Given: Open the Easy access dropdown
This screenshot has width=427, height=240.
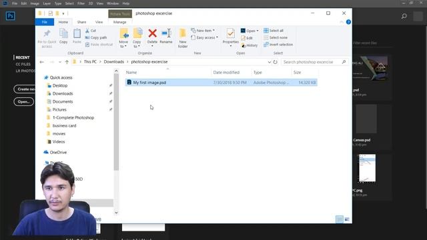Looking at the screenshot, I should [x=205, y=37].
